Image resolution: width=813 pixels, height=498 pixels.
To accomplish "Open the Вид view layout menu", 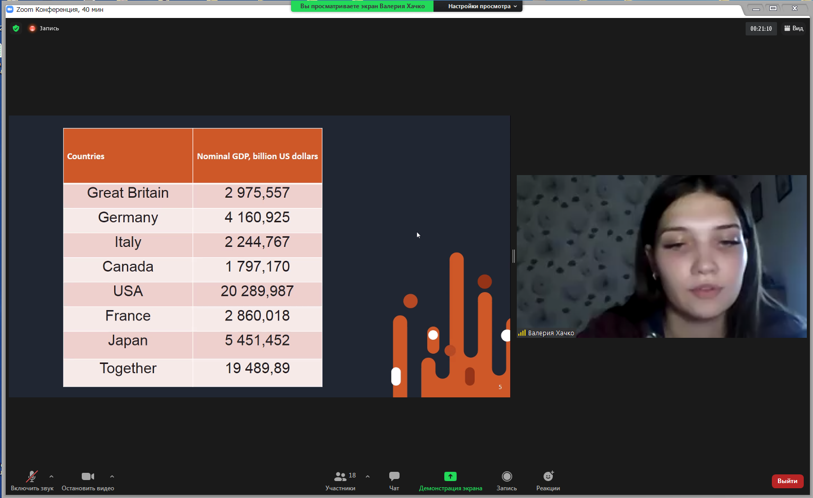I will click(793, 28).
